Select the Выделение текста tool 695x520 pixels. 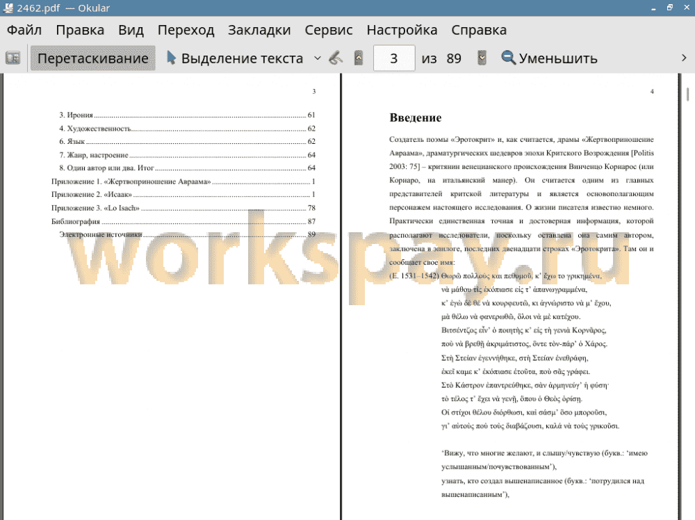[x=235, y=58]
